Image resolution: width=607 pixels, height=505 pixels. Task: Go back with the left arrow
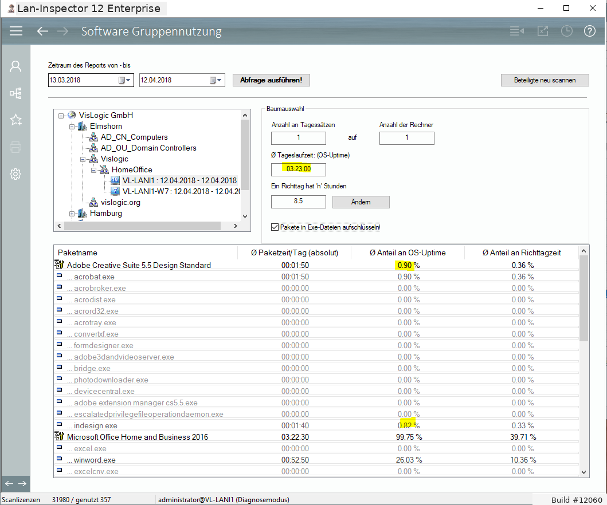coord(42,31)
